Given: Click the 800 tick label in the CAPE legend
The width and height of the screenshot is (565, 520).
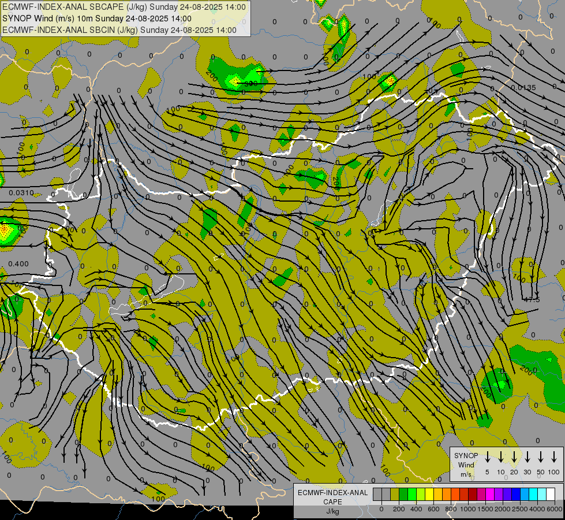Looking at the screenshot, I should tap(451, 509).
